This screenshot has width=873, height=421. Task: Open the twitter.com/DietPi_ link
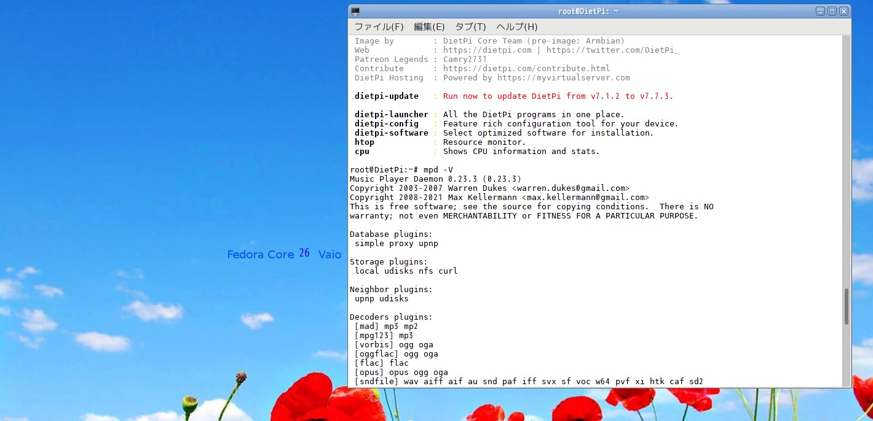pyautogui.click(x=612, y=50)
